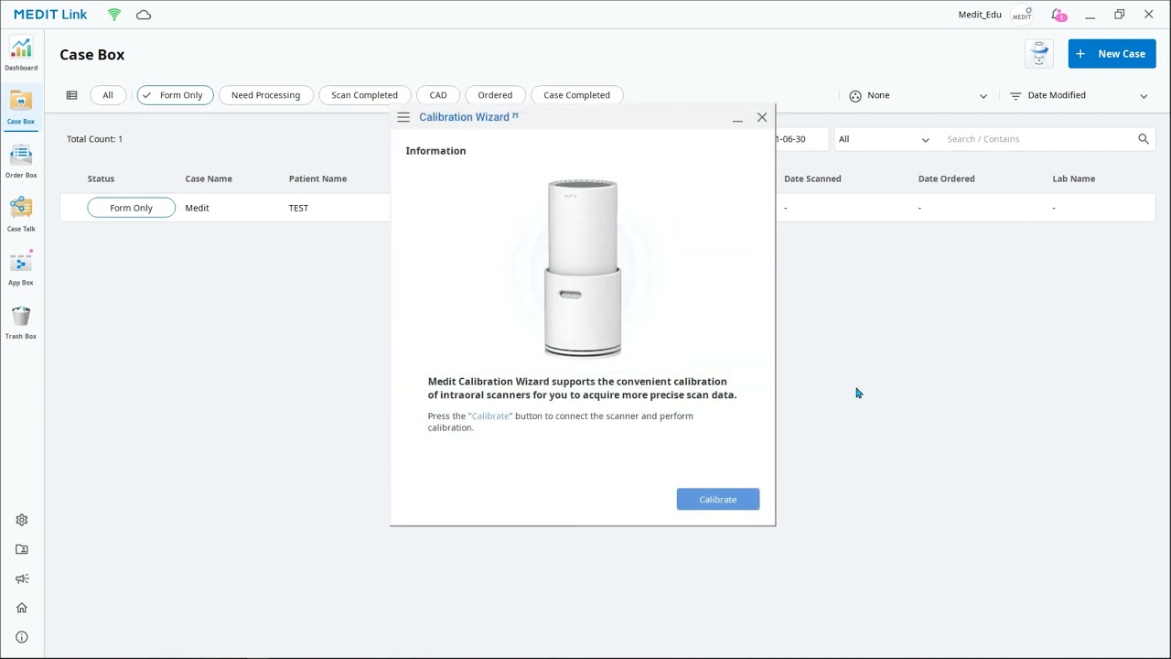Open Case Talk in sidebar

click(x=21, y=215)
